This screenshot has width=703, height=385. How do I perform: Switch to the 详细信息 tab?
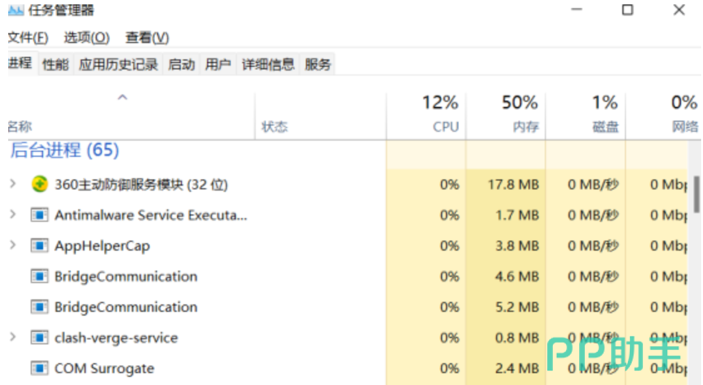[268, 64]
